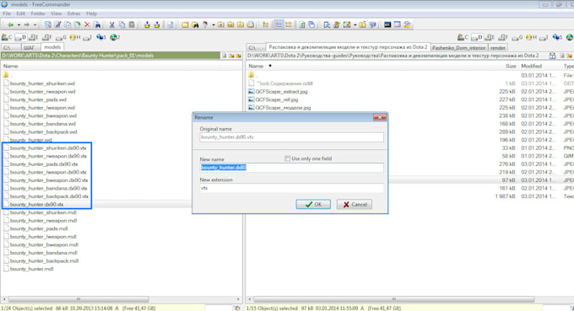
Task: Sort right panel by Modified column header
Action: point(531,66)
